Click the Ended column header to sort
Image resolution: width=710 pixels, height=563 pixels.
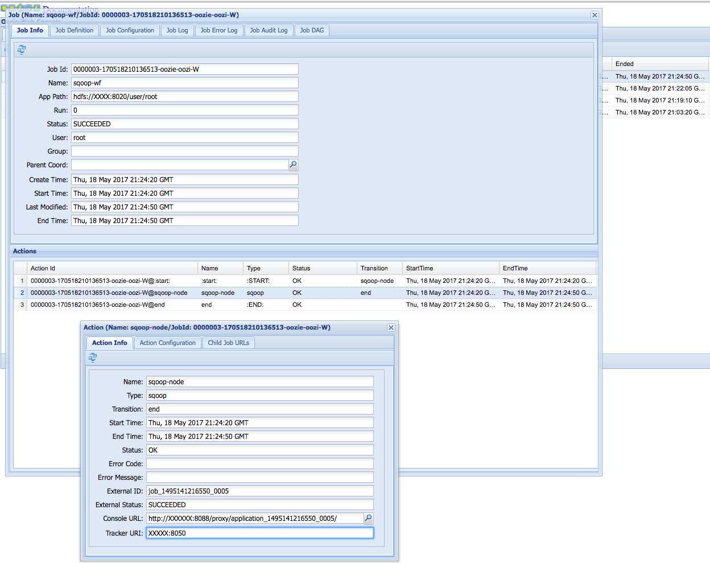(x=626, y=63)
